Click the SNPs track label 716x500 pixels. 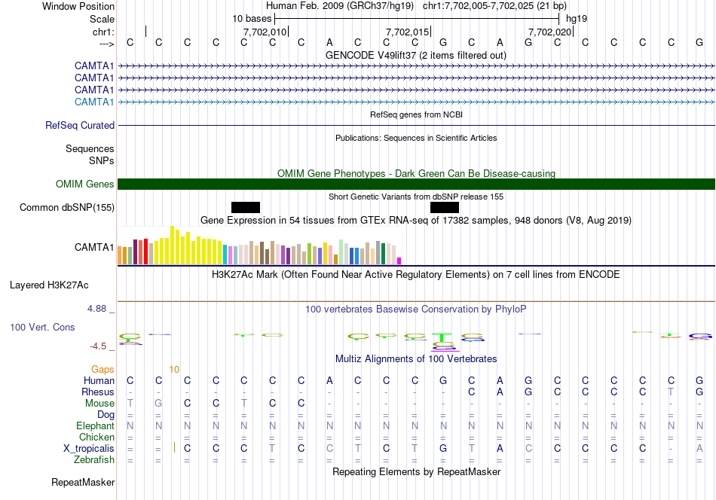102,160
